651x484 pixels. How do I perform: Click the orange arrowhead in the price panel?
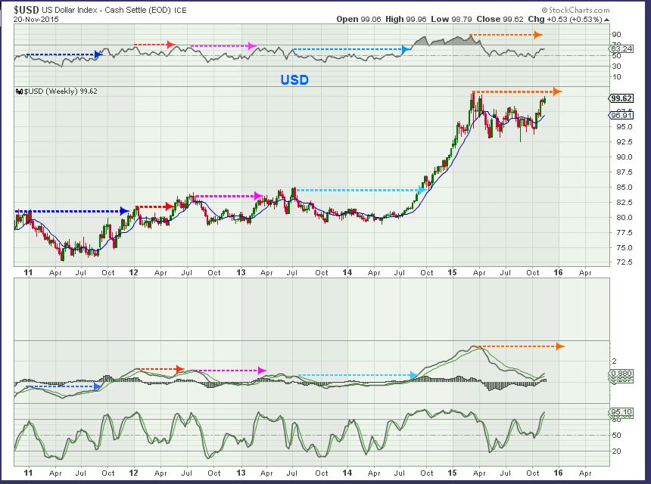coord(557,92)
